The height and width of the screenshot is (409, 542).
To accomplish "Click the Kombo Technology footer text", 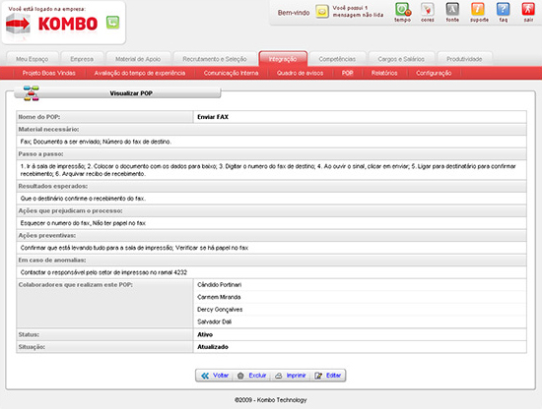I will 271,400.
